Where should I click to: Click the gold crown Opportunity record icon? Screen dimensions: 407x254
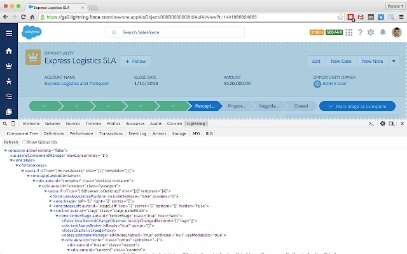click(x=33, y=57)
